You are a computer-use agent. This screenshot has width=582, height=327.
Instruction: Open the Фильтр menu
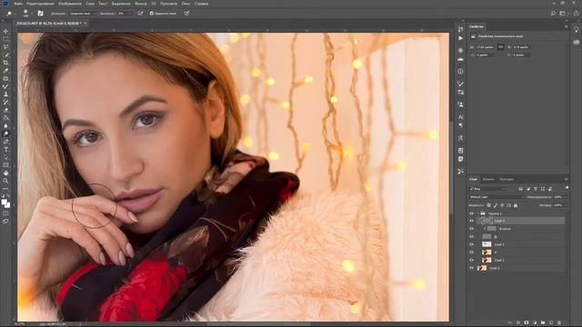(141, 4)
